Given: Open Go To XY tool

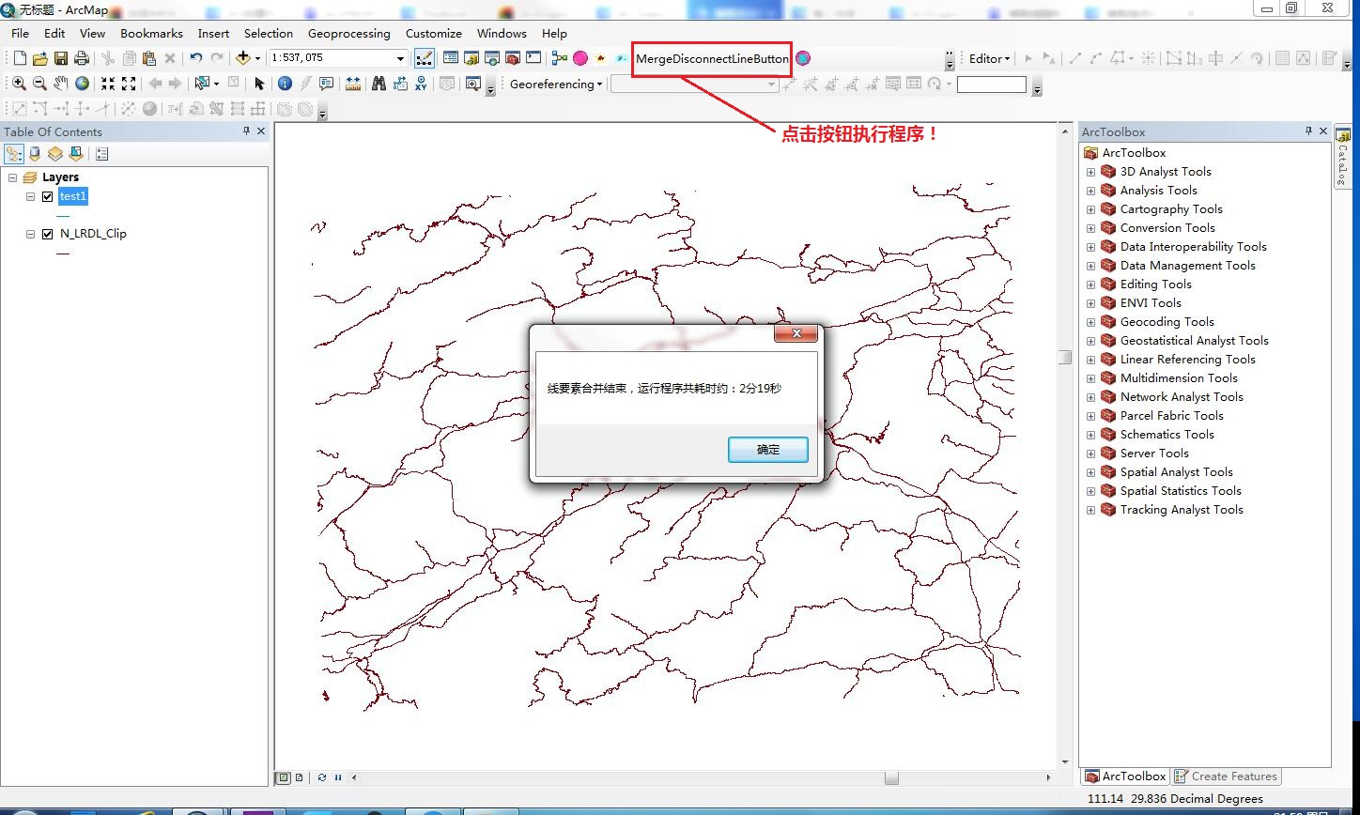Looking at the screenshot, I should click(x=421, y=84).
